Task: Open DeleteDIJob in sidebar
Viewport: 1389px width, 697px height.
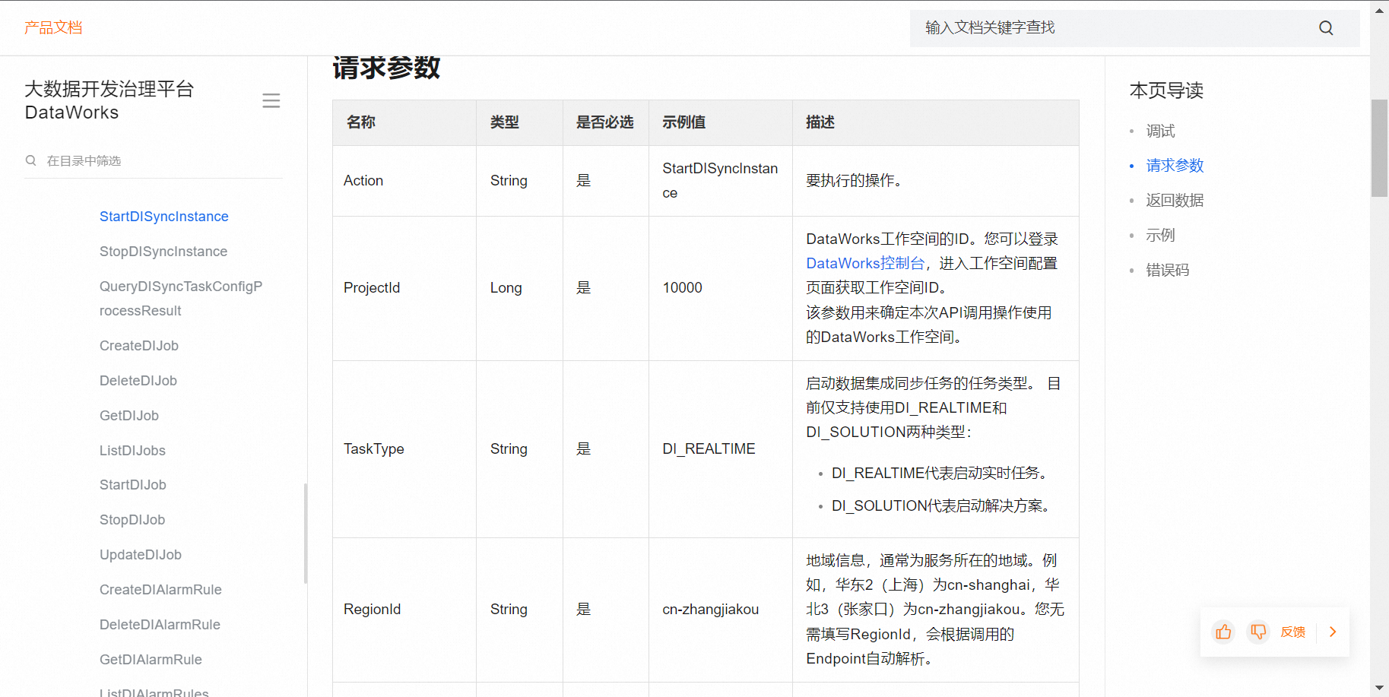Action: click(138, 381)
